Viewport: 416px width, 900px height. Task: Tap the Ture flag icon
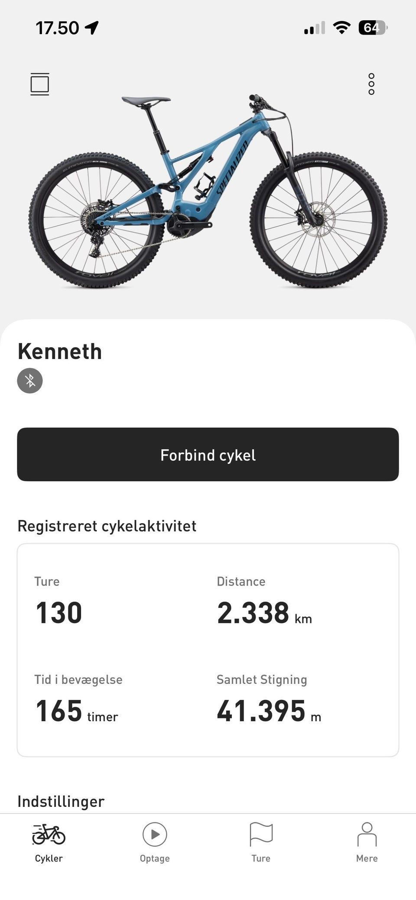coord(261,834)
